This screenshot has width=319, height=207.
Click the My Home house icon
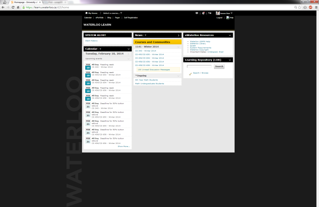tap(86, 13)
